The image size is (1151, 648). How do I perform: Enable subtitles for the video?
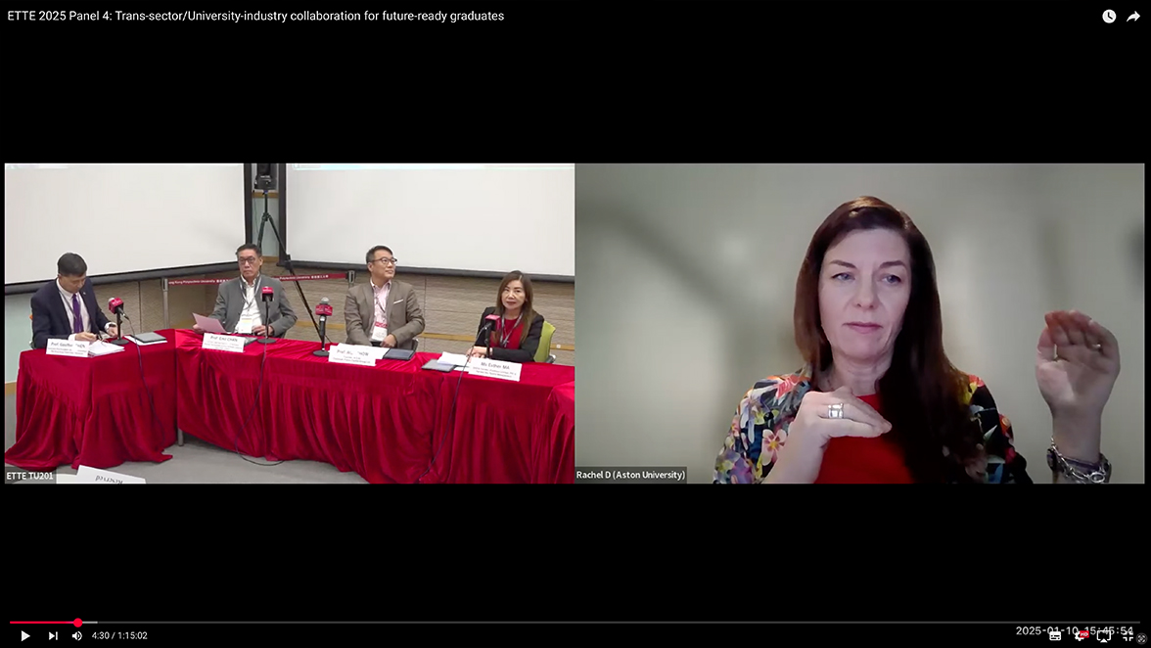[x=1055, y=636]
